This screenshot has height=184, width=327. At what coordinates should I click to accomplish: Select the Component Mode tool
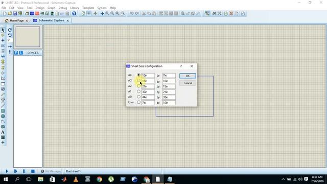point(3,35)
